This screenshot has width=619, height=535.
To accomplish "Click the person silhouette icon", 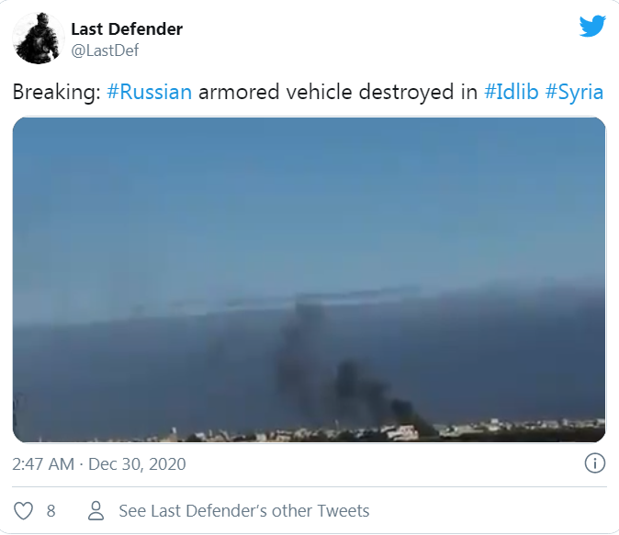I will coord(96,510).
